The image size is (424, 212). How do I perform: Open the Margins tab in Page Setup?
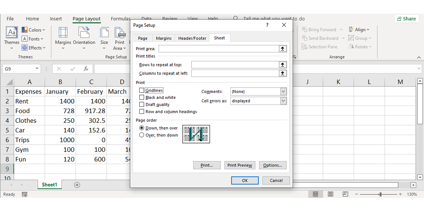pos(164,38)
